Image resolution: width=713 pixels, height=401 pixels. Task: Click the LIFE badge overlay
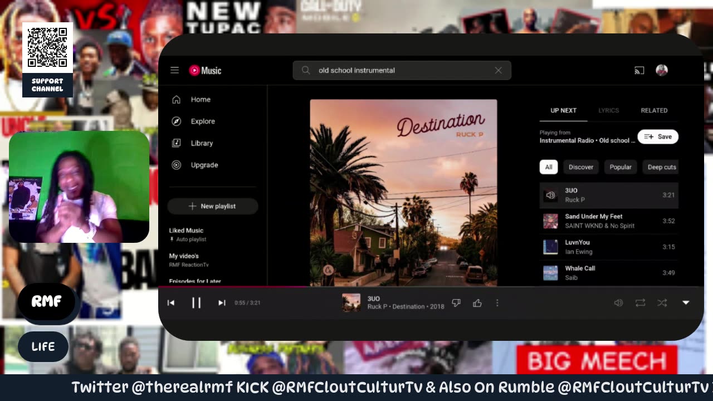pyautogui.click(x=43, y=346)
